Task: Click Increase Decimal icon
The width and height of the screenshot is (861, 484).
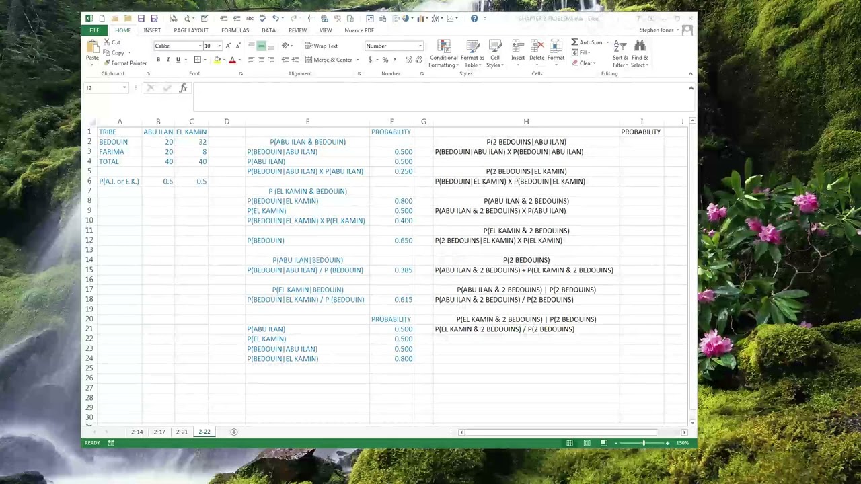Action: pyautogui.click(x=408, y=60)
